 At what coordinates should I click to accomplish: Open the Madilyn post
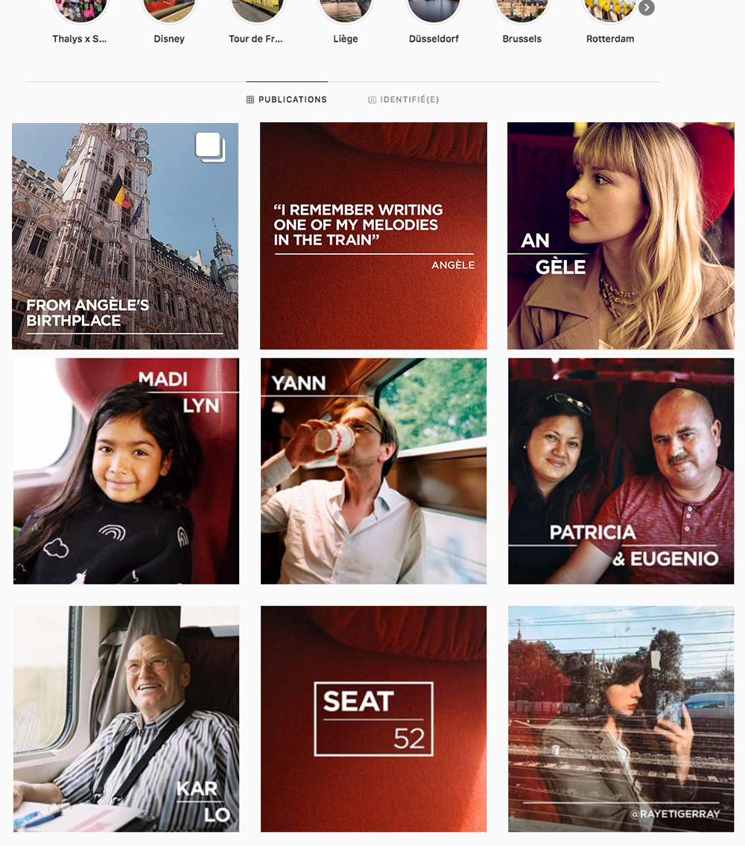pos(126,471)
